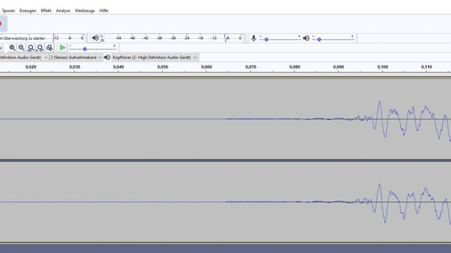Open the Werkzeuge menu
The image size is (451, 253).
[85, 11]
